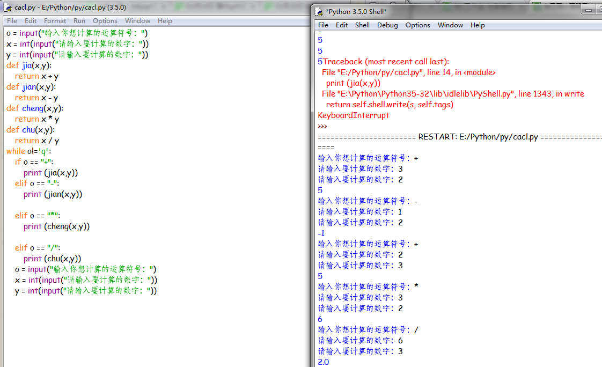Open the File menu in Python Shell
The height and width of the screenshot is (367, 602).
[323, 25]
